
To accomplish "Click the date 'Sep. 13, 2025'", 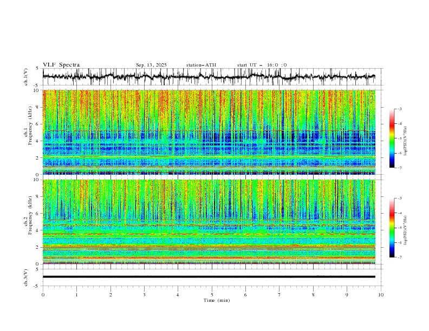I will click(x=151, y=65).
